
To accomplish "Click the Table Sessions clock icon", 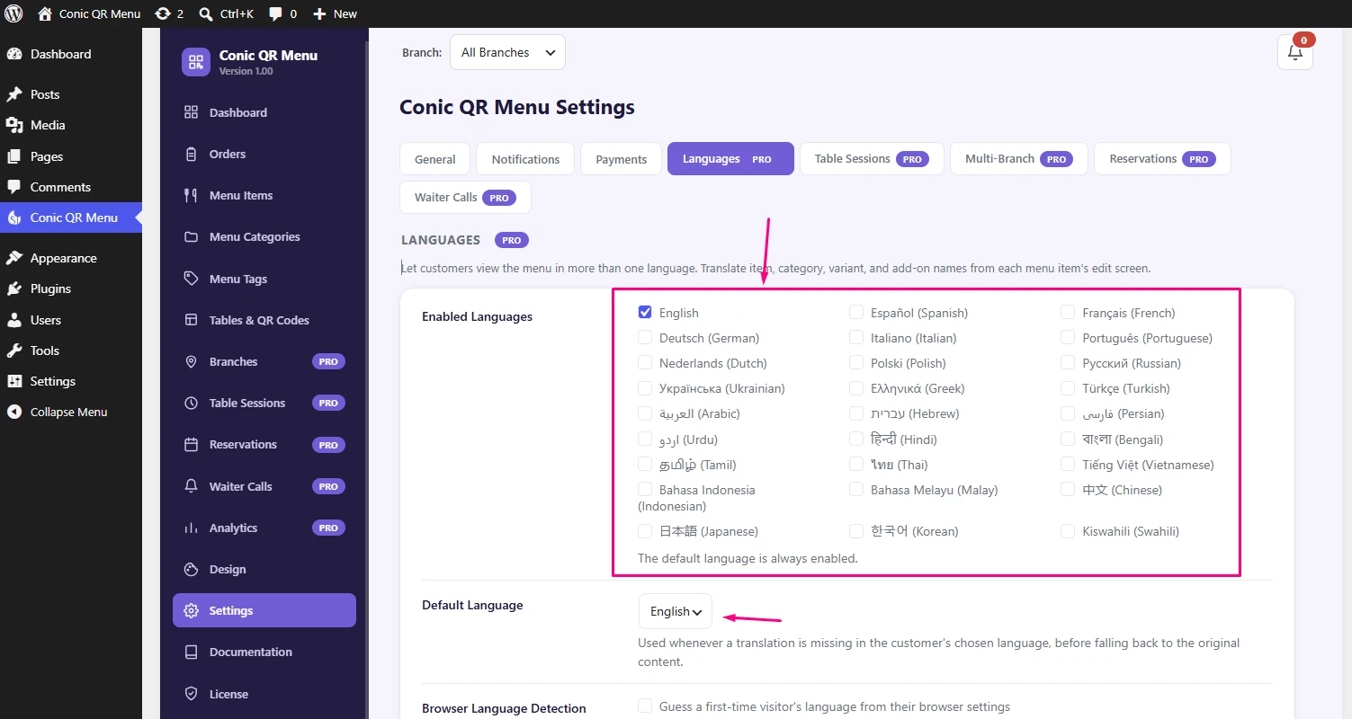I will coord(191,403).
